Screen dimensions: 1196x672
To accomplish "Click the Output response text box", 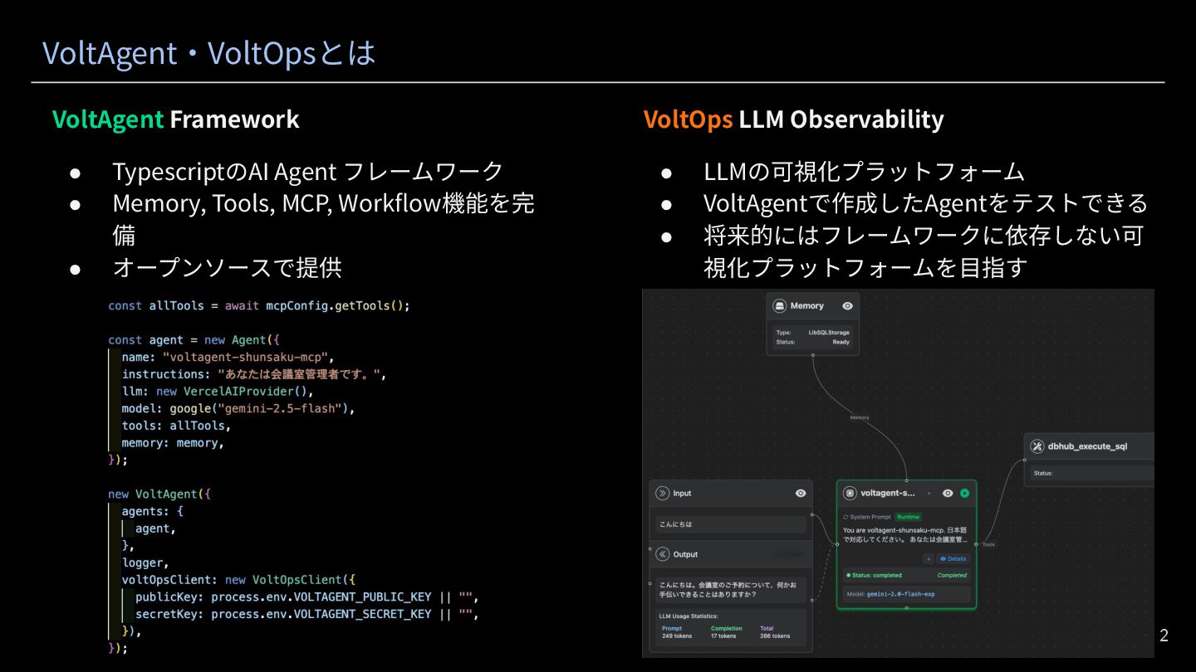I will 731,590.
